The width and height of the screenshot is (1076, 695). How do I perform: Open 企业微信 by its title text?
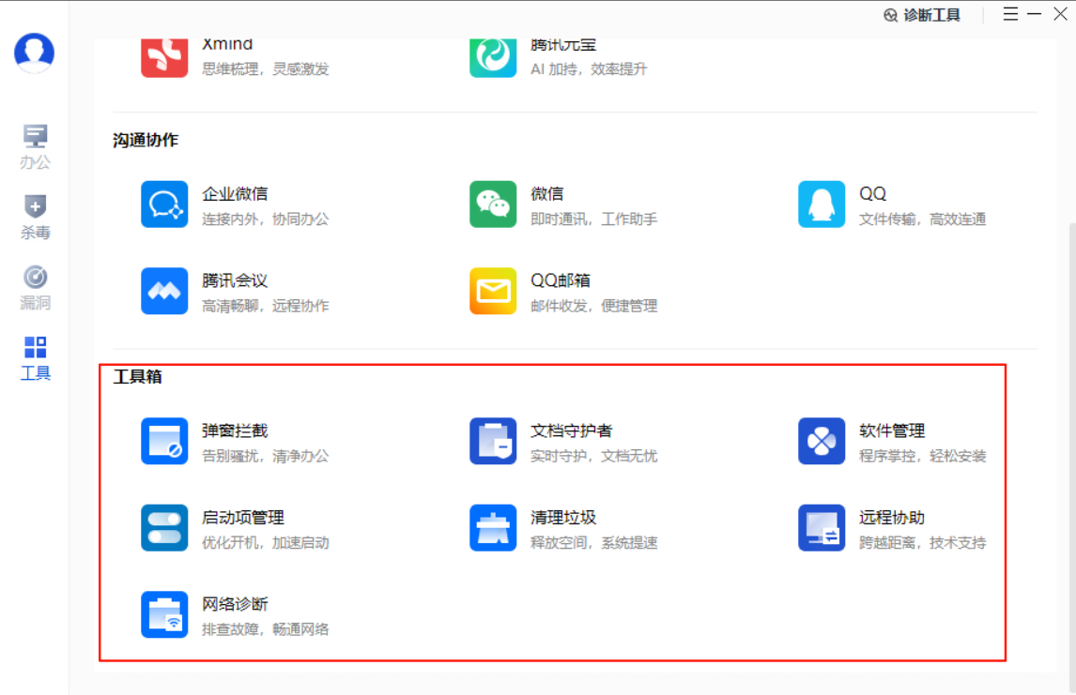(235, 194)
